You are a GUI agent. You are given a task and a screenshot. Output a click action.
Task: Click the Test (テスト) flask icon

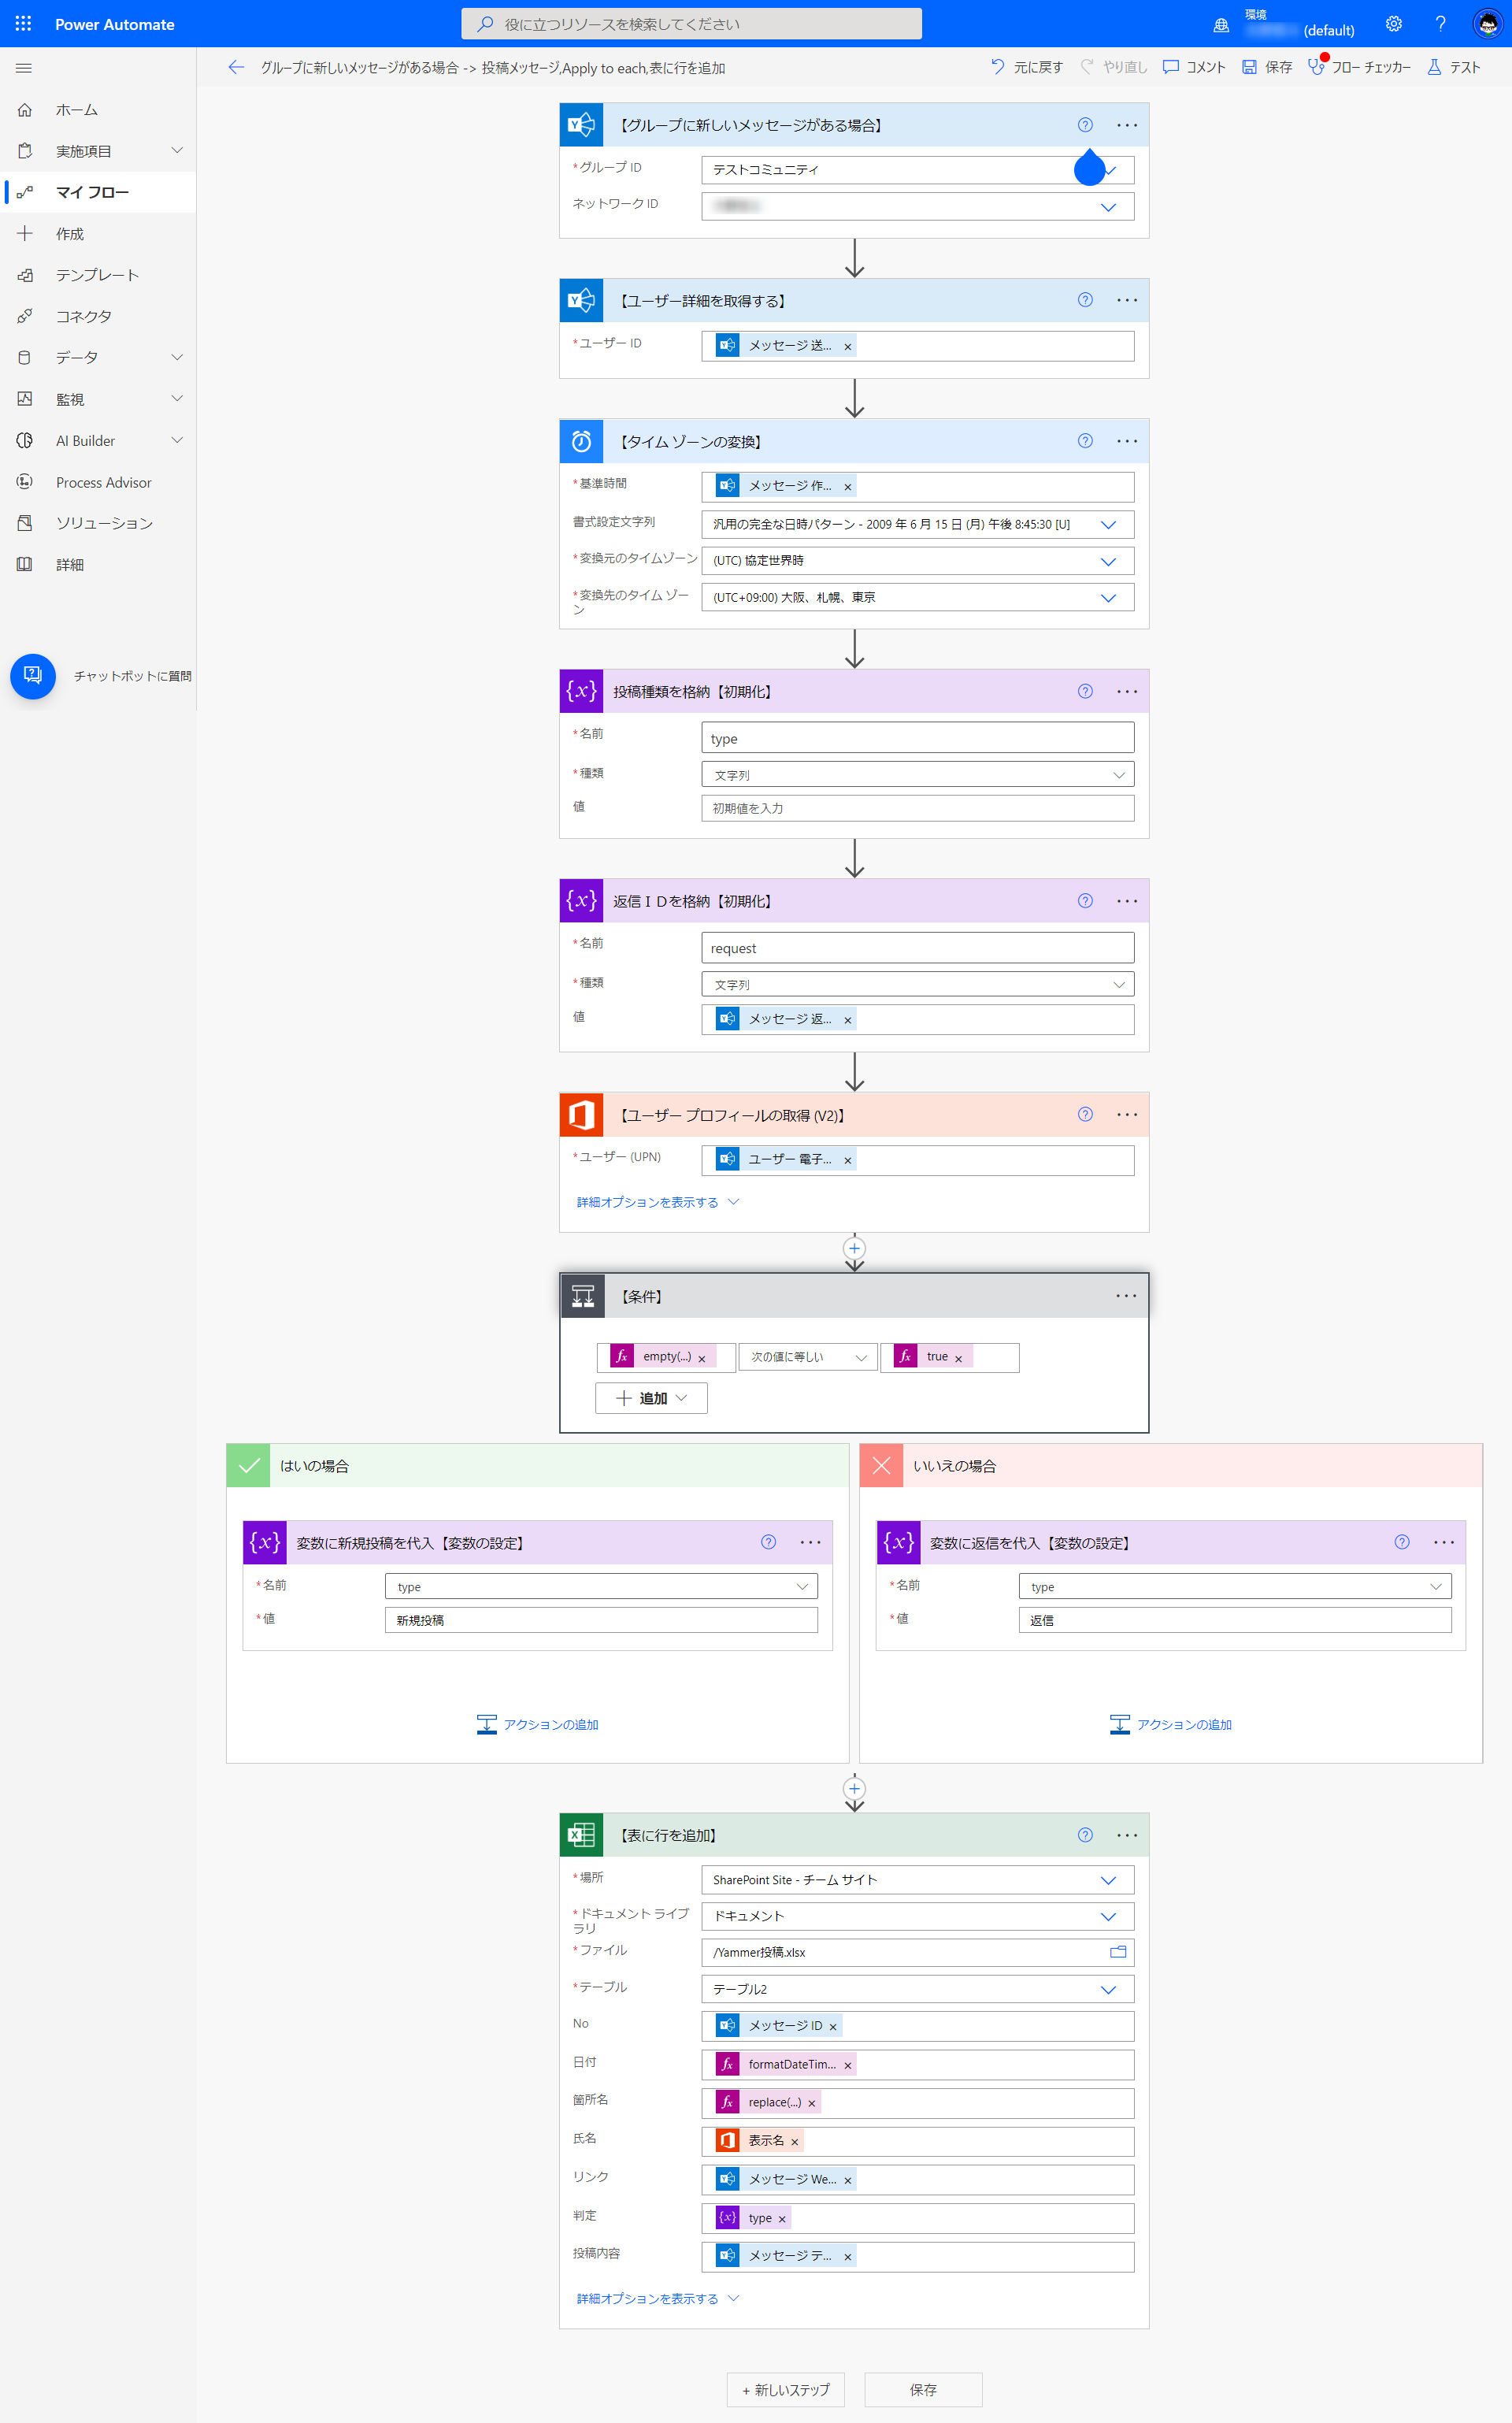pos(1453,67)
